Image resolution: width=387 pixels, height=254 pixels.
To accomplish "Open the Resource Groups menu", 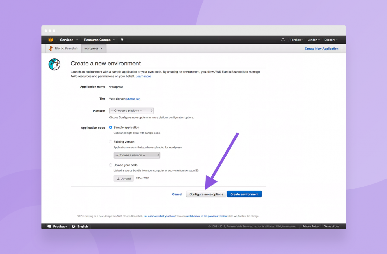I will click(x=99, y=40).
